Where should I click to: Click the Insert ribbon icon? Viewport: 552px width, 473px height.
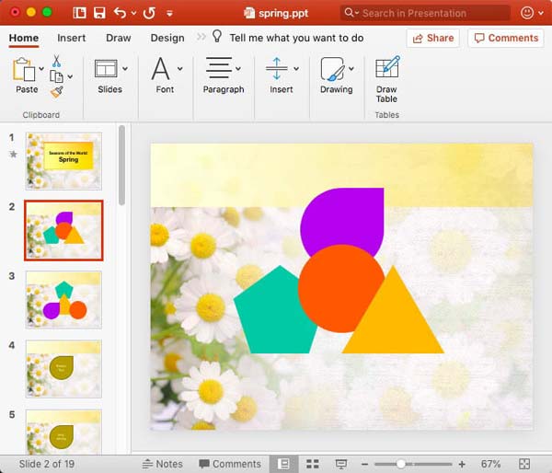click(x=277, y=68)
